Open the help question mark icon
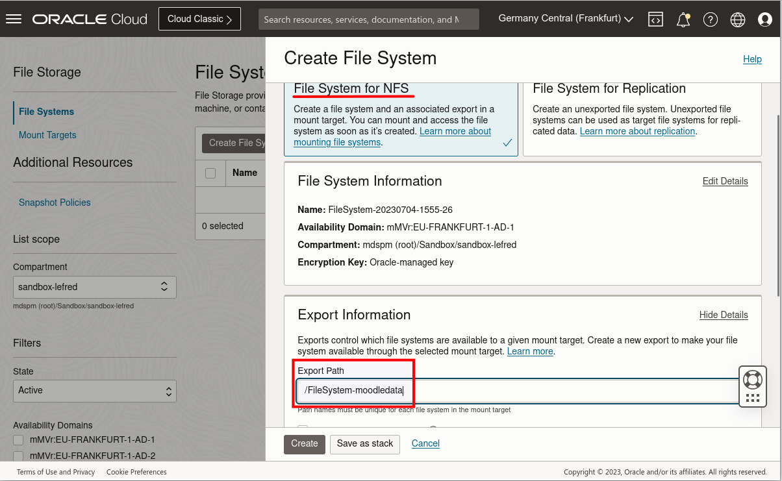The height and width of the screenshot is (481, 782). 710,19
